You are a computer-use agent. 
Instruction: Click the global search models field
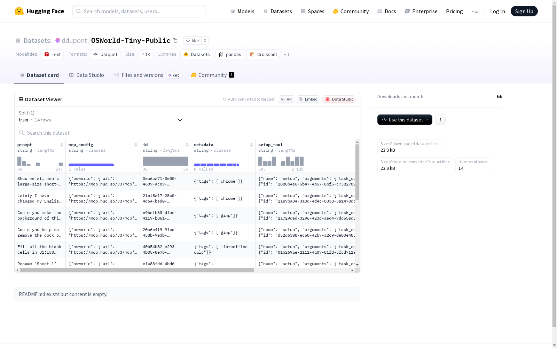pyautogui.click(x=139, y=11)
